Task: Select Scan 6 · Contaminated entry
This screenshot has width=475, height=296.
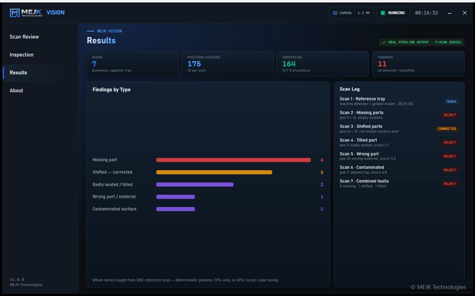Action: click(399, 170)
